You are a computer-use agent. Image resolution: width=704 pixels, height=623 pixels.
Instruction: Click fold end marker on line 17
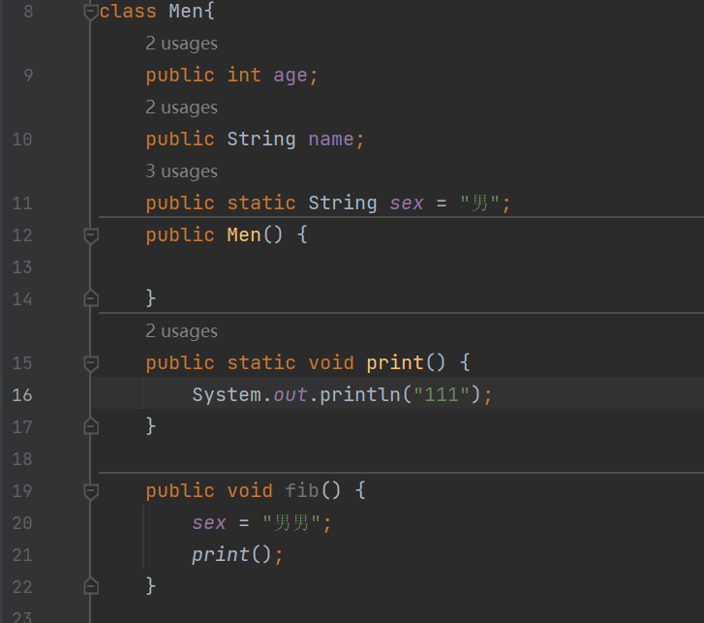point(91,426)
